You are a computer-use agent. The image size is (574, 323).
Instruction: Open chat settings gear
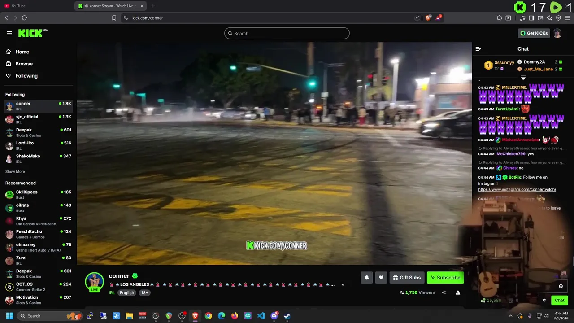coord(544,301)
